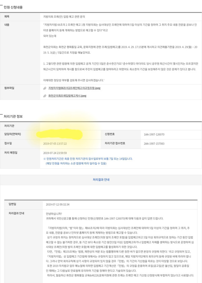This screenshot has height=283, width=202.
Task: Select the title text 지방의회 조례(안) 입법 예고 관련 문의
Action: [x=64, y=17]
